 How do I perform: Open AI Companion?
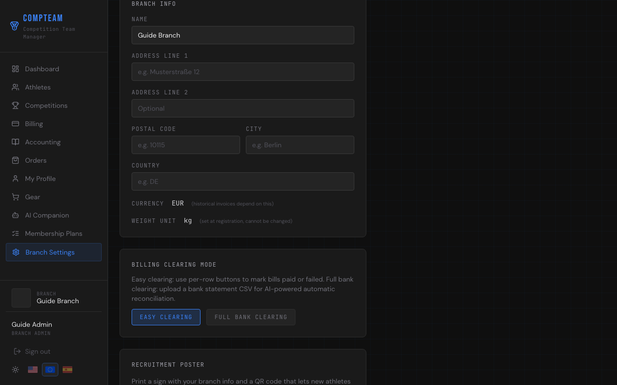(x=54, y=215)
